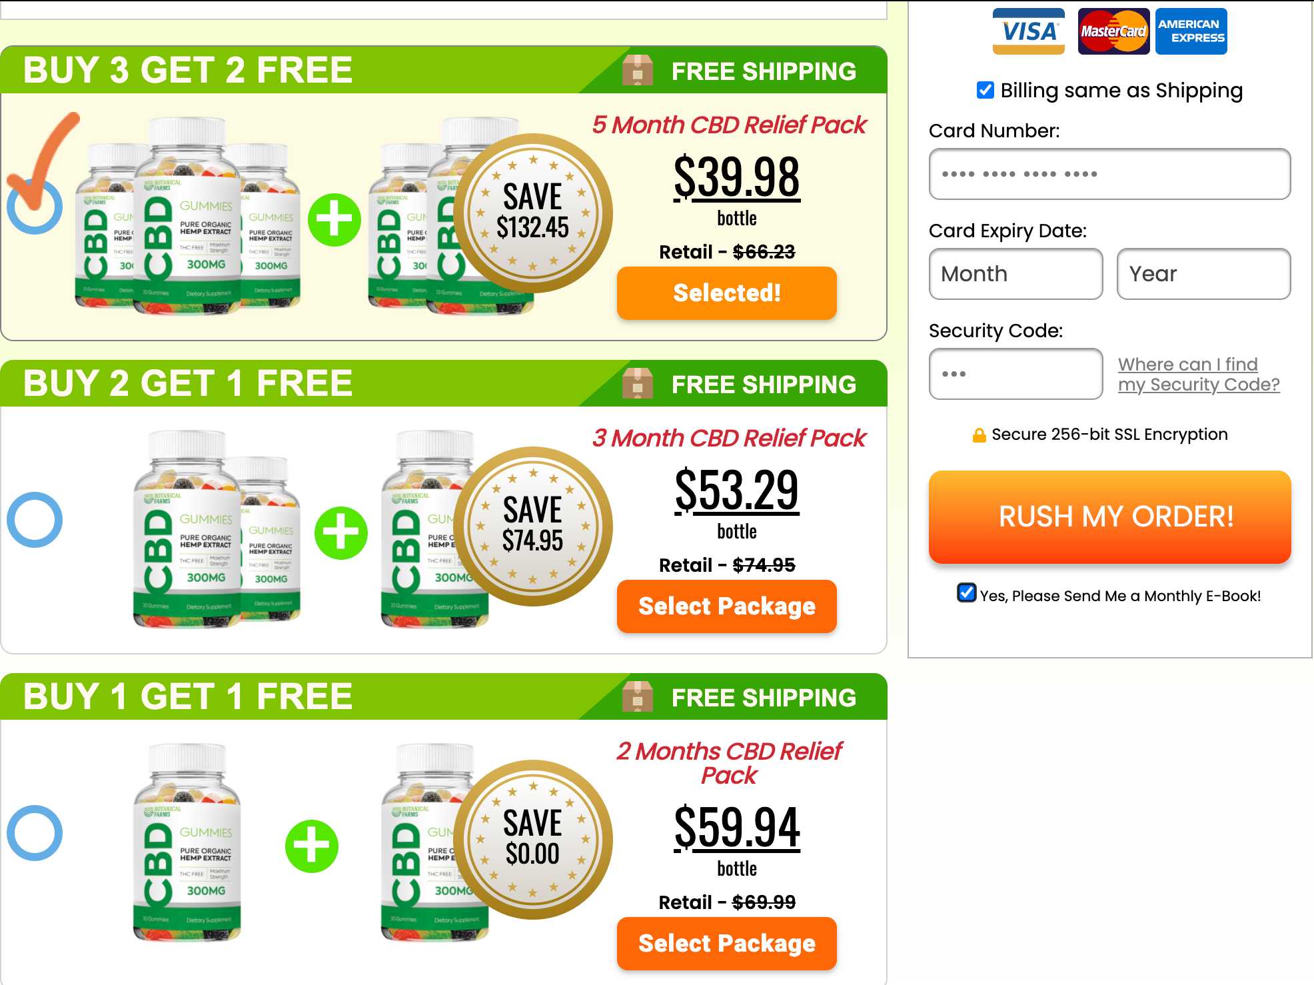Click the shipping box icon in Buy 2 banner
Viewport: 1314px width, 985px height.
[638, 383]
